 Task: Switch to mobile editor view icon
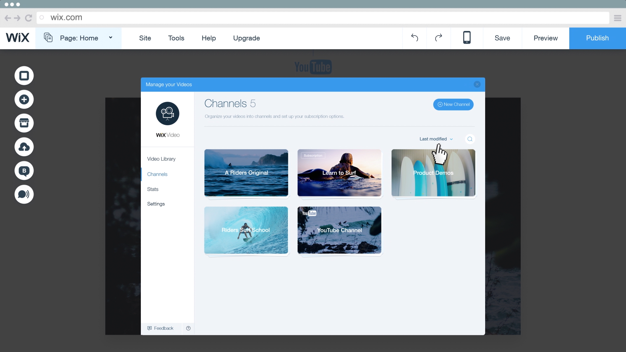[x=467, y=38]
